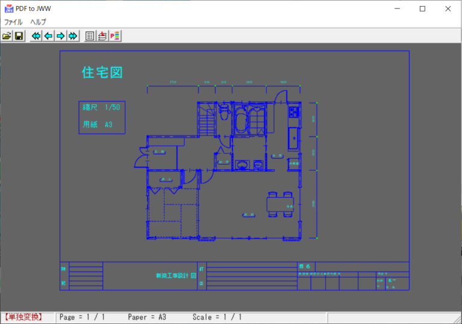Click the save floppy disk icon
Viewport: 462px width, 324px height.
tap(19, 36)
